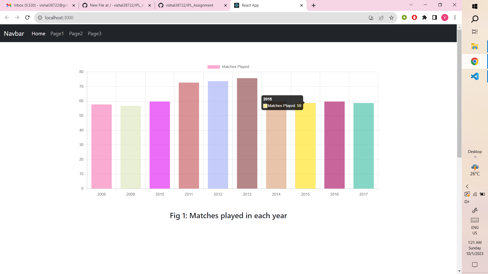Open Windows Search in the taskbar
The image size is (488, 274).
click(x=475, y=19)
